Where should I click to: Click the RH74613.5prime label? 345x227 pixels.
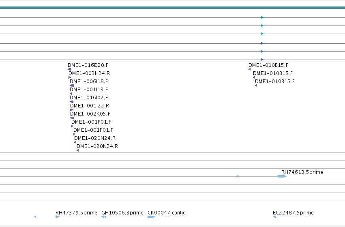coord(302,172)
